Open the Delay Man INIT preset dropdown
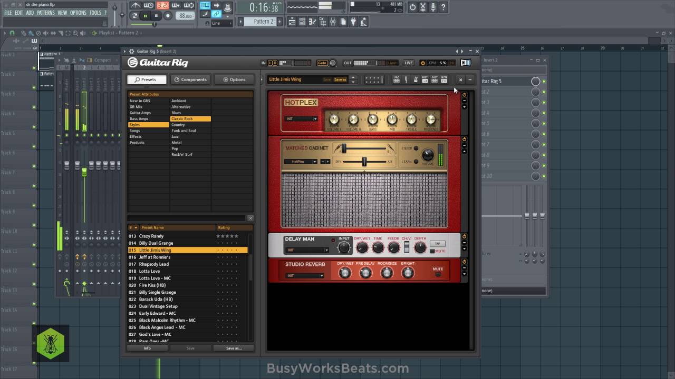 [x=307, y=250]
